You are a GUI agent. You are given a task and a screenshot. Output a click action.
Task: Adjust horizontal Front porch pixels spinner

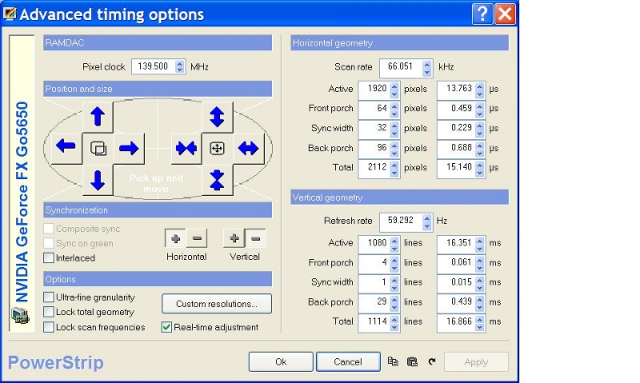pos(394,109)
